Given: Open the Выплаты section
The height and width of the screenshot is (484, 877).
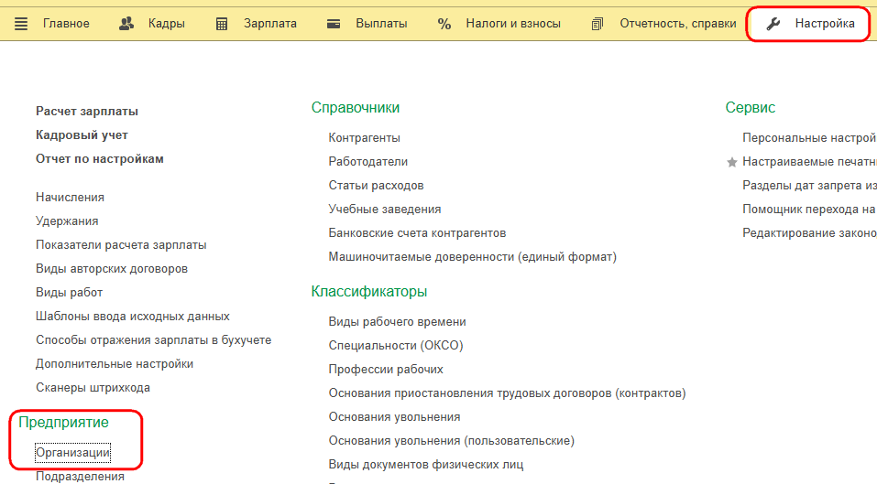Looking at the screenshot, I should [x=381, y=24].
